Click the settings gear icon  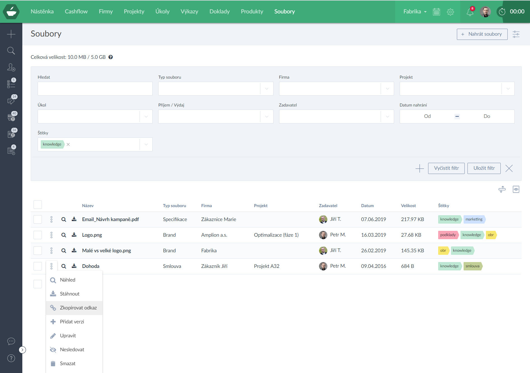[x=450, y=12]
